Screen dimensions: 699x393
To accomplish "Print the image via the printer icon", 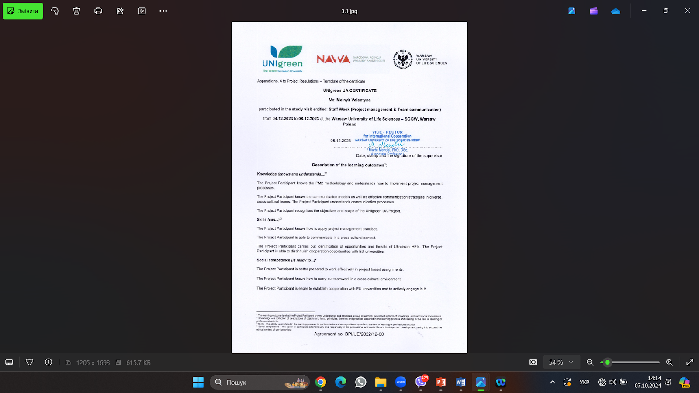I will pyautogui.click(x=98, y=11).
